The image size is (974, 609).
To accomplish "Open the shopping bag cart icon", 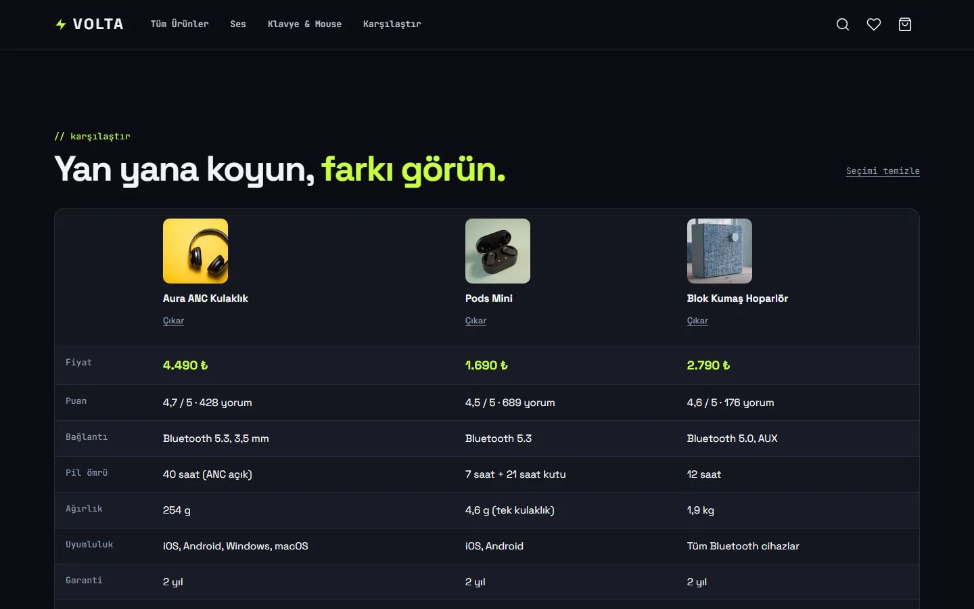I will [x=905, y=24].
